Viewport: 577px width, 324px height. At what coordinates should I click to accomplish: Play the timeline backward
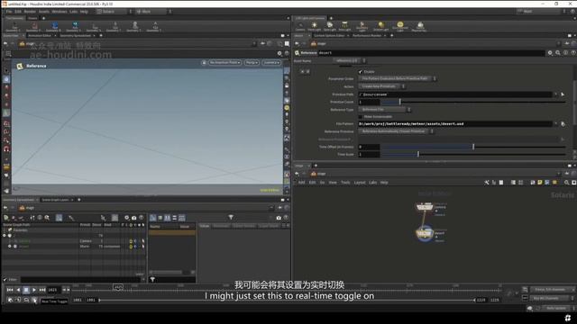(18, 290)
